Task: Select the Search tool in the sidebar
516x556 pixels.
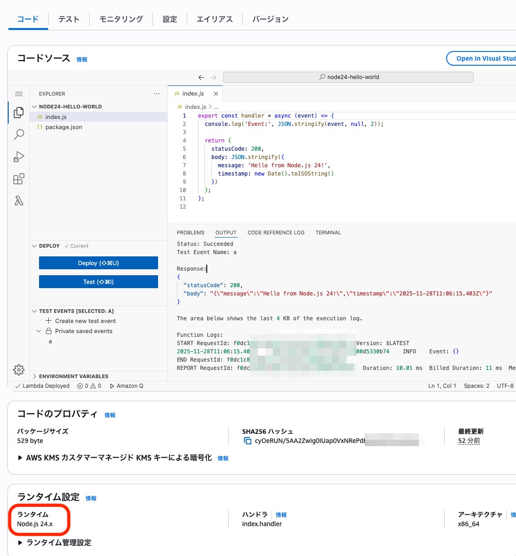Action: click(x=18, y=134)
